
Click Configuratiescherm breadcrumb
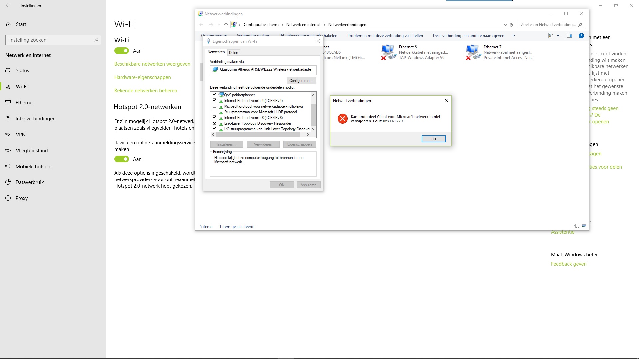[x=261, y=25]
